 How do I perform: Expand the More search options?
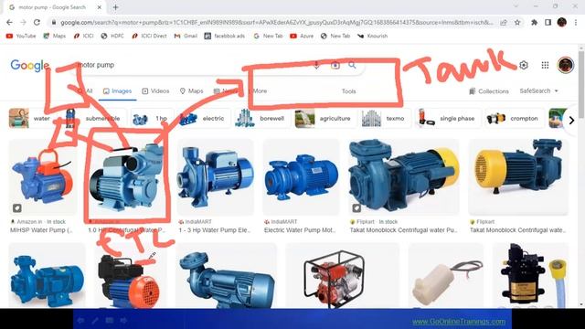[260, 91]
